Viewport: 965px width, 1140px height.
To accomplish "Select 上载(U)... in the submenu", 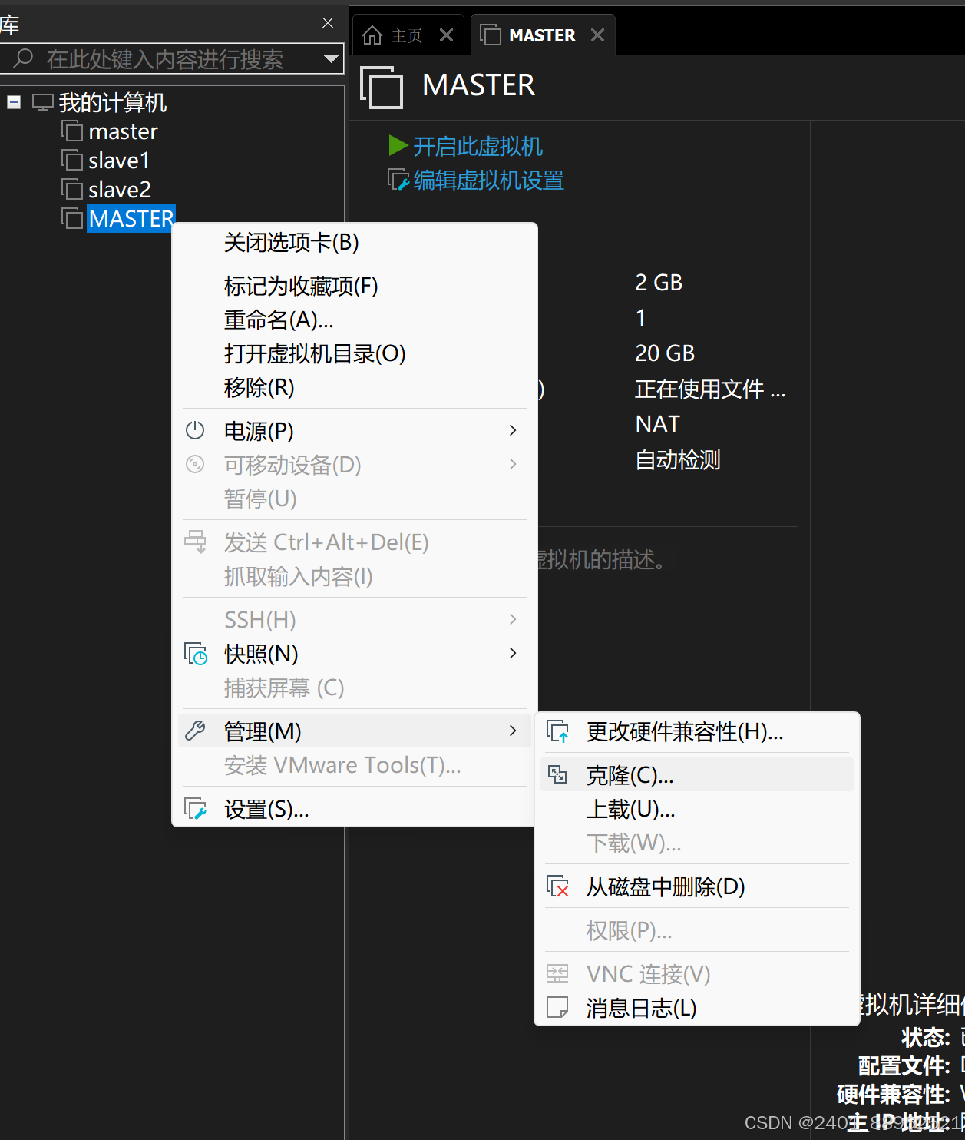I will point(697,810).
